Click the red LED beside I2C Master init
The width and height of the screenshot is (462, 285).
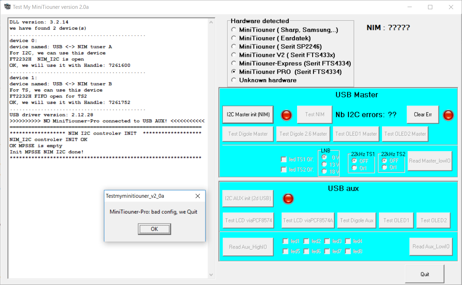[287, 115]
